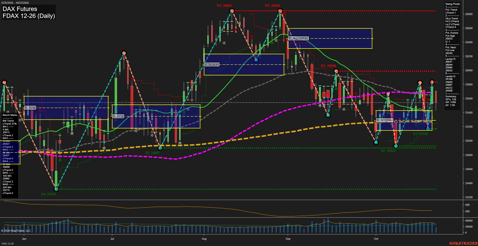Select the R1: 25990 resistance label

coord(328,66)
